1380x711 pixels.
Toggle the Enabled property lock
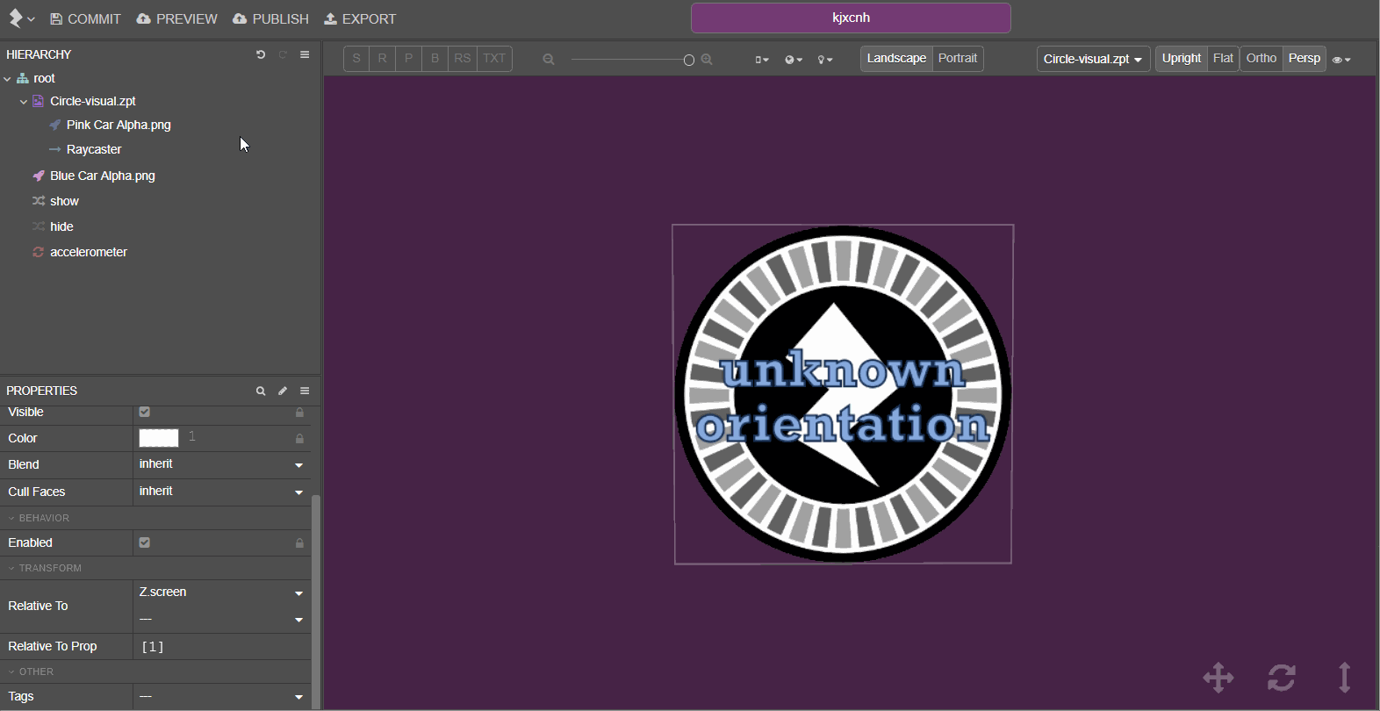pyautogui.click(x=299, y=542)
